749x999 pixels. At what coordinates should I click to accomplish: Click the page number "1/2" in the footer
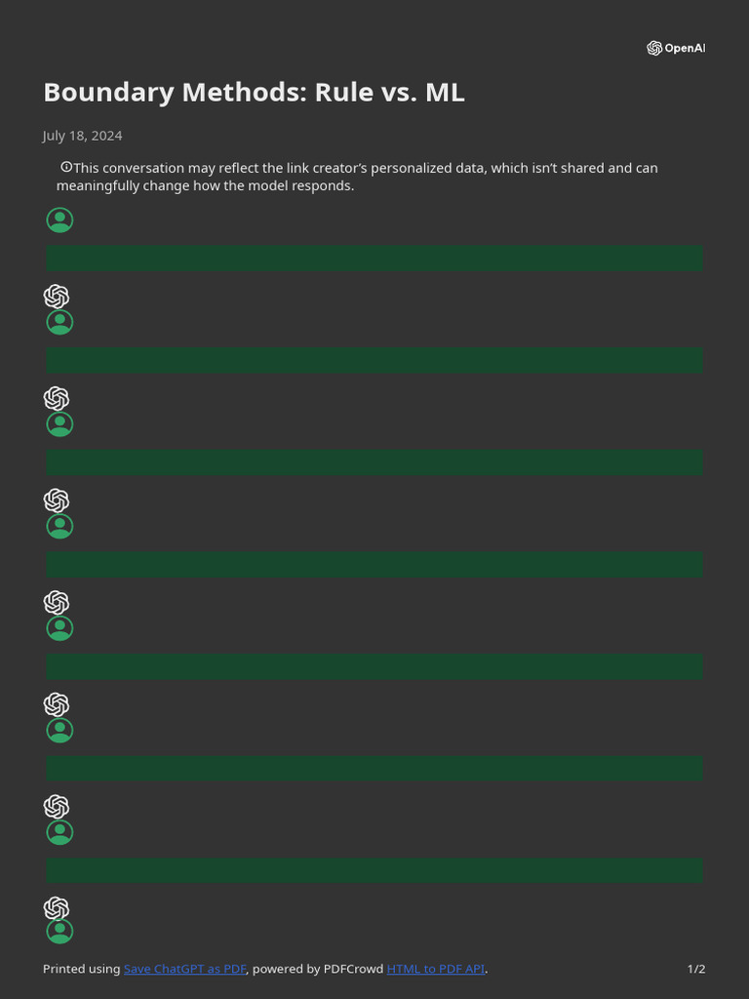click(696, 969)
